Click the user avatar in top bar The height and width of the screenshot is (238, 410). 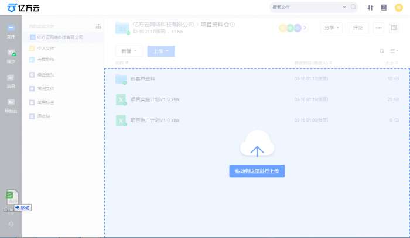[x=399, y=8]
